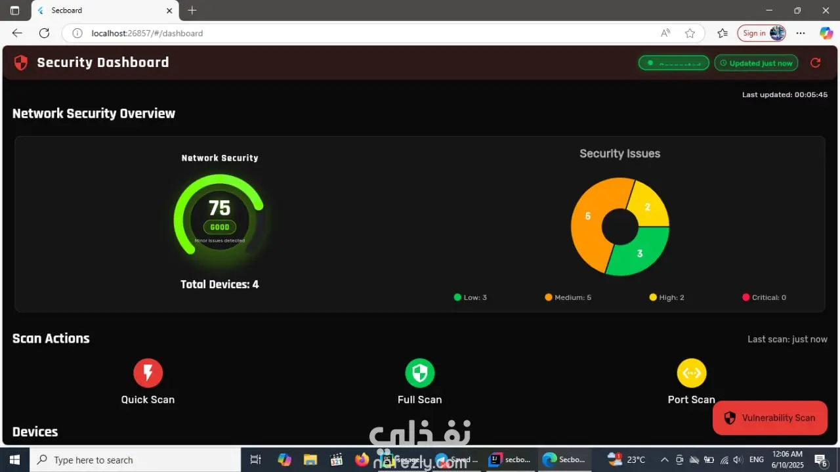Open the taskbar clock showing 12:06 AM
840x472 pixels.
click(787, 460)
